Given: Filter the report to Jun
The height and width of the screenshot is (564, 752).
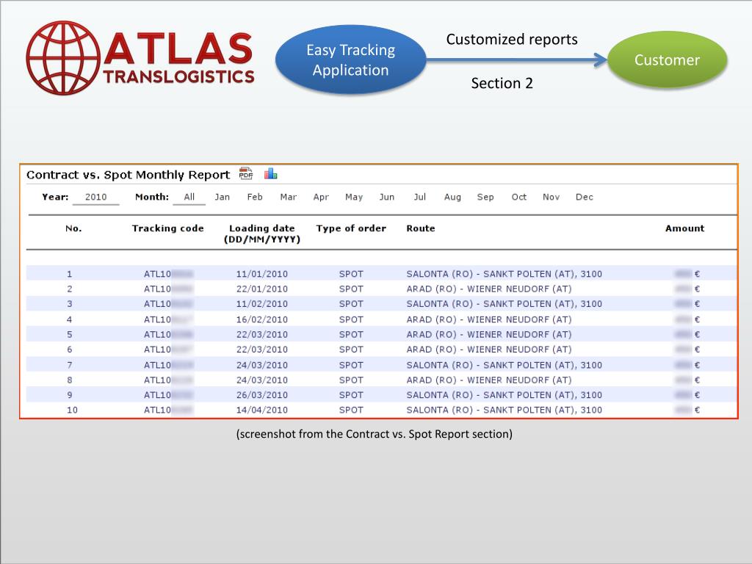Looking at the screenshot, I should (x=386, y=197).
